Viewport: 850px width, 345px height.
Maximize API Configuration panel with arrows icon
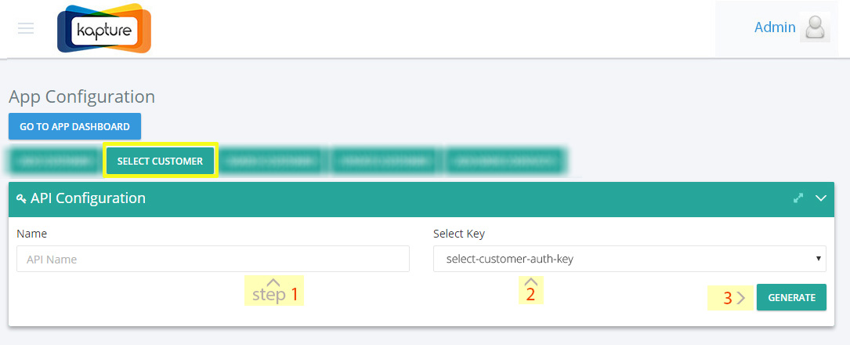(x=798, y=198)
